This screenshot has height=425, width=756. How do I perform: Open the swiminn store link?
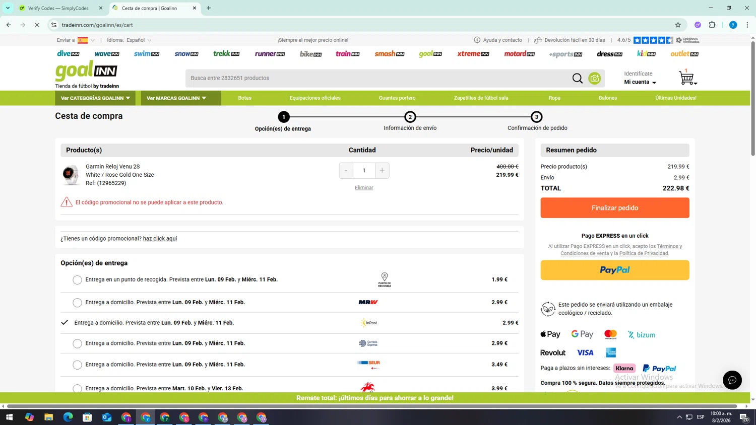point(147,53)
